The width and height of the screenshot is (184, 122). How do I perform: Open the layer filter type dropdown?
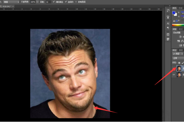[x=178, y=54]
